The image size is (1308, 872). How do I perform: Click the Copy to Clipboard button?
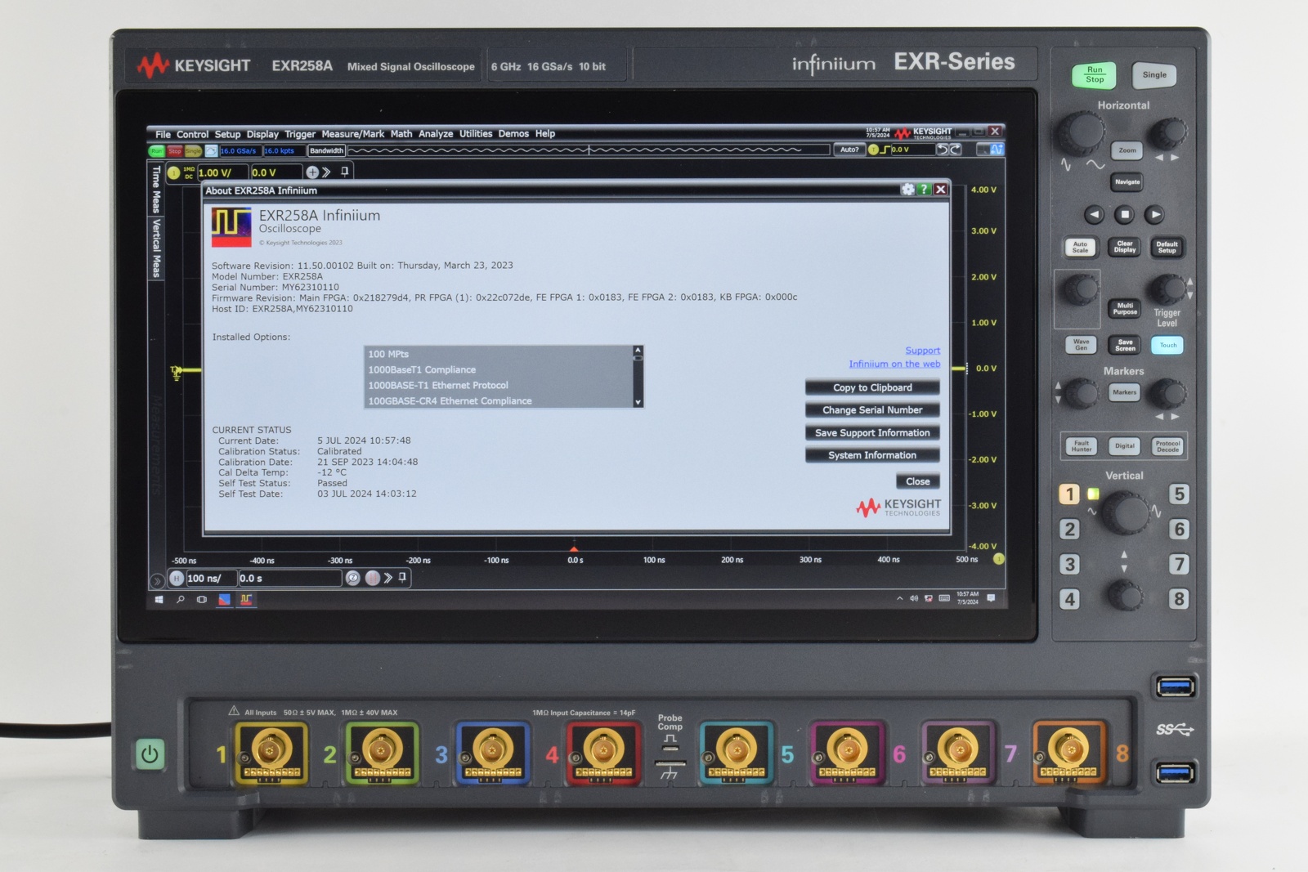click(x=871, y=387)
